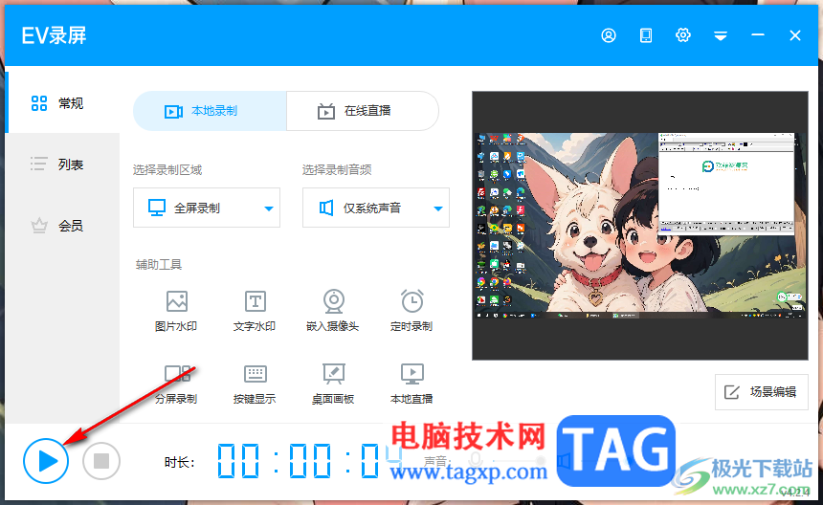Open the 图片水印 tool

(176, 311)
